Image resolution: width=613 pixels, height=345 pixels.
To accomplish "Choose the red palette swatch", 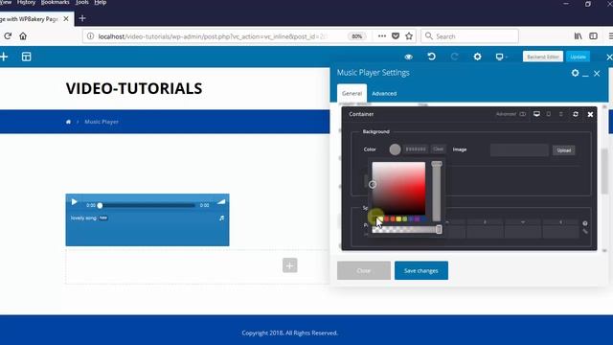I will 386,219.
